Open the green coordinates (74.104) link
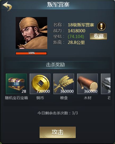This screenshot has height=144, width=115. (76, 36)
